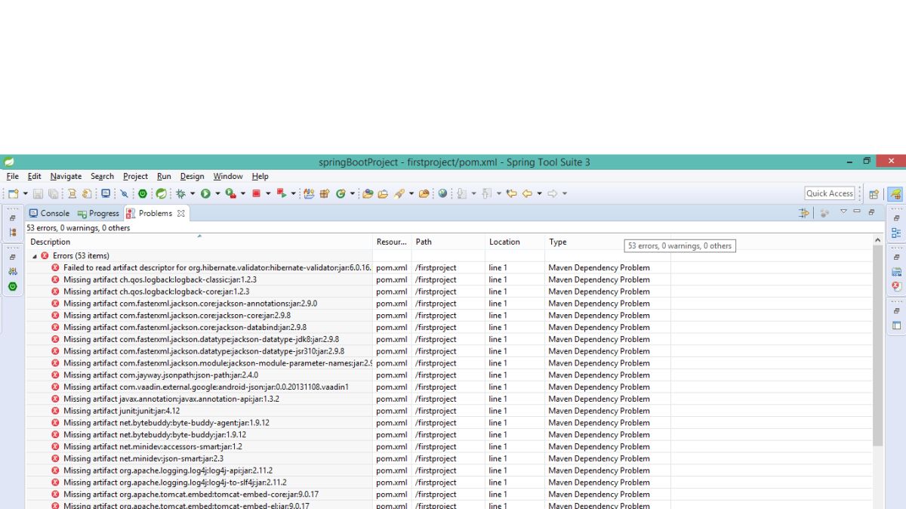Sort by the Path column header
This screenshot has height=509, width=906.
pyautogui.click(x=448, y=242)
